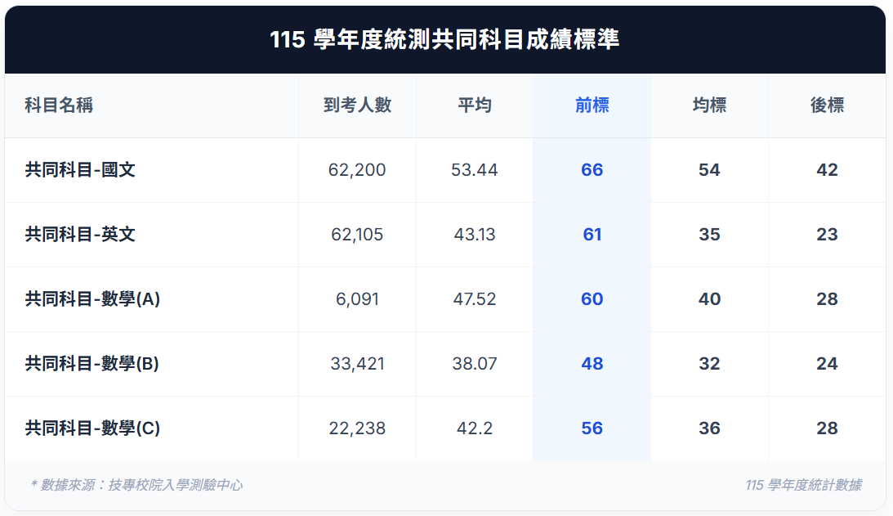The height and width of the screenshot is (516, 893).
Task: Click the 62,105 attendee count cell
Action: click(x=357, y=235)
